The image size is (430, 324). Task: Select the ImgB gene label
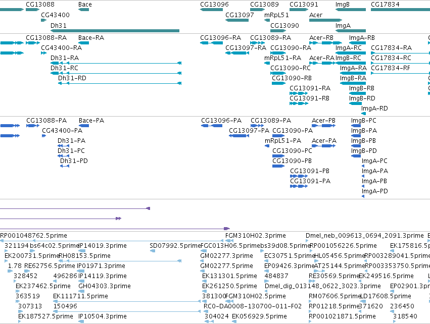coord(342,5)
